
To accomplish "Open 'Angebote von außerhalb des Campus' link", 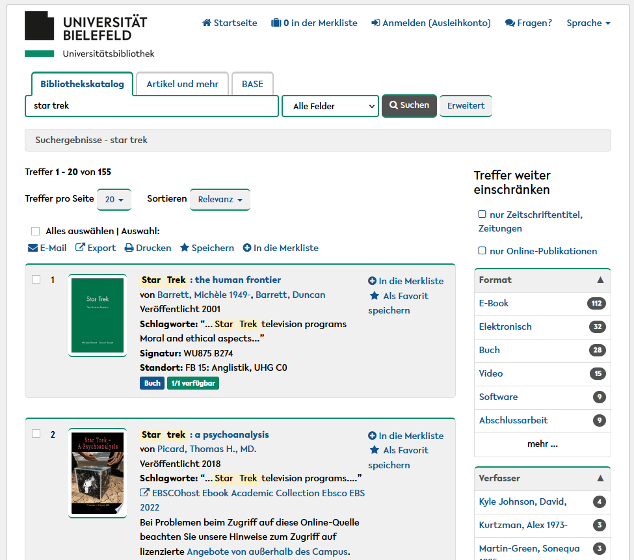I will [x=267, y=552].
